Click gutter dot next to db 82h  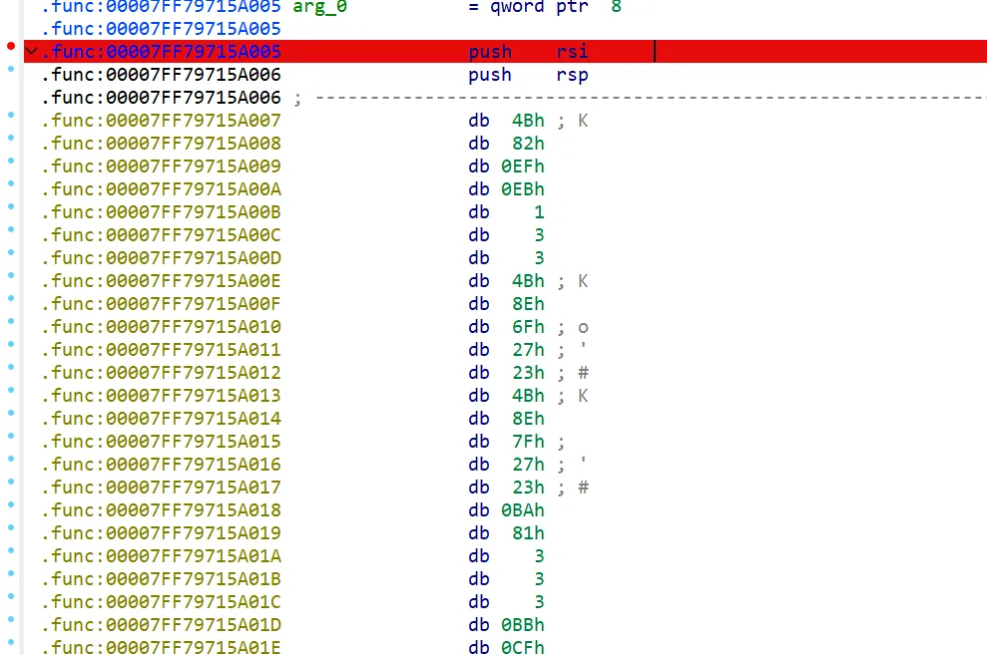pyautogui.click(x=11, y=139)
